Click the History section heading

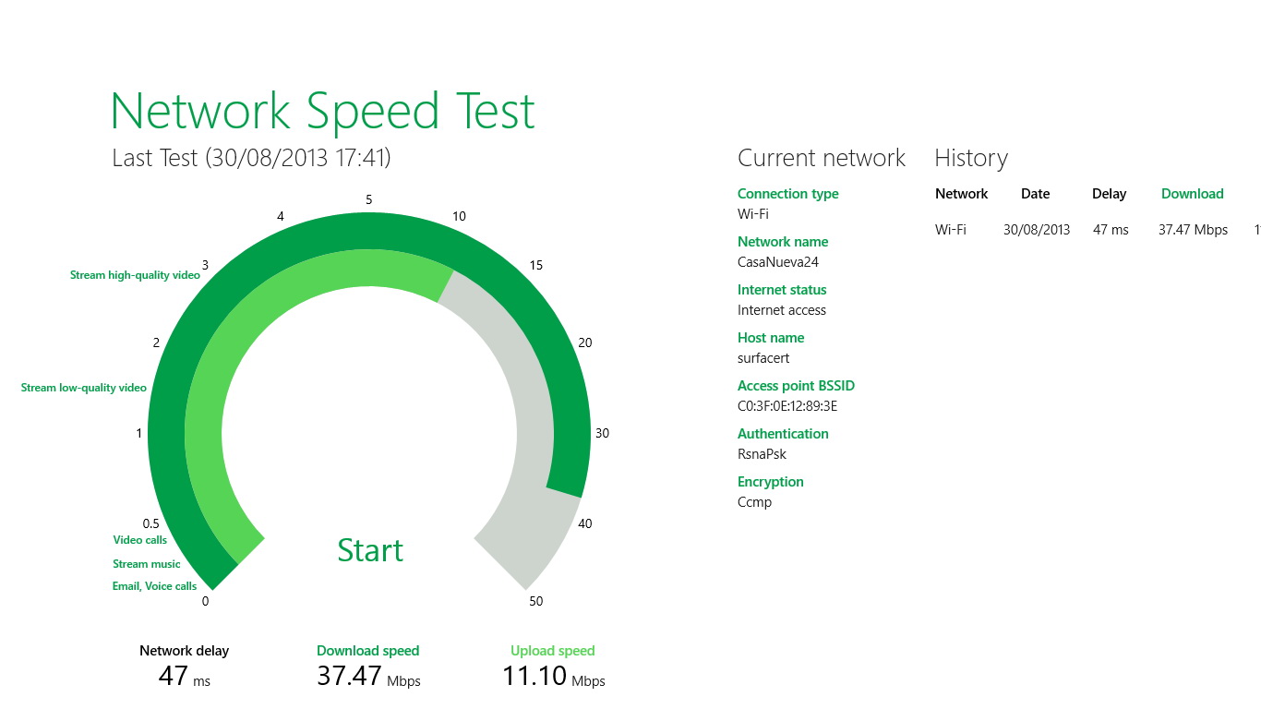tap(970, 158)
